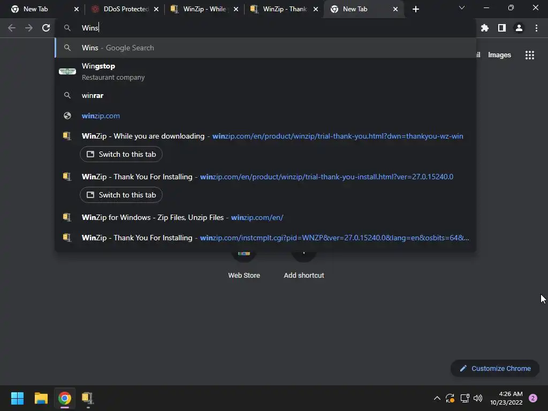Close the WinZip - While tab
Screen dimensions: 548x411
point(236,10)
